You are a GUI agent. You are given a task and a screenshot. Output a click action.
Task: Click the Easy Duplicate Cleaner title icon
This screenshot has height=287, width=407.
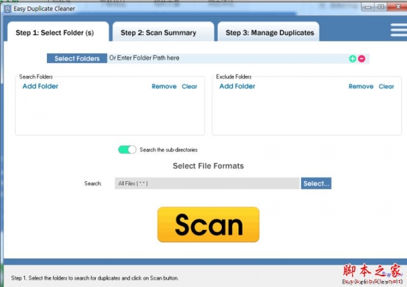(7, 9)
